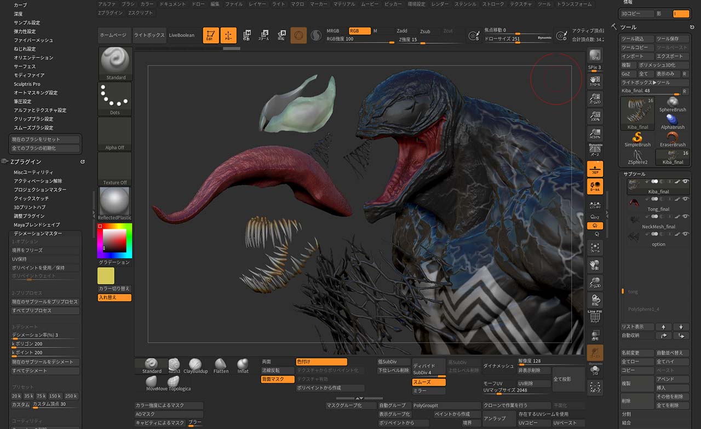
Task: Click the ライトボックス (LightBox) button
Action: click(149, 36)
